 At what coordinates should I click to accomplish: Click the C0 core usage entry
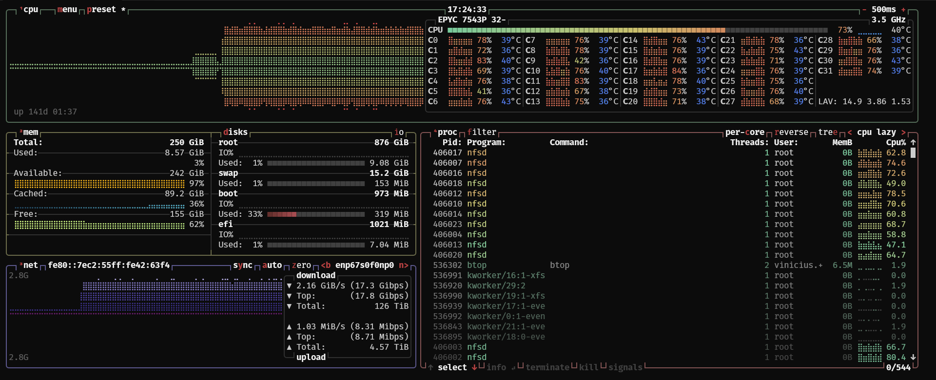[474, 40]
